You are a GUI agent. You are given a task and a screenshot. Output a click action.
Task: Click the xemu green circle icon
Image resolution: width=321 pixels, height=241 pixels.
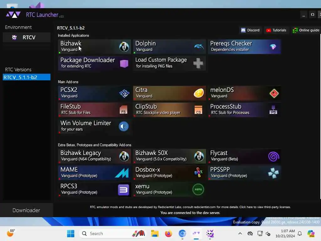(x=198, y=189)
